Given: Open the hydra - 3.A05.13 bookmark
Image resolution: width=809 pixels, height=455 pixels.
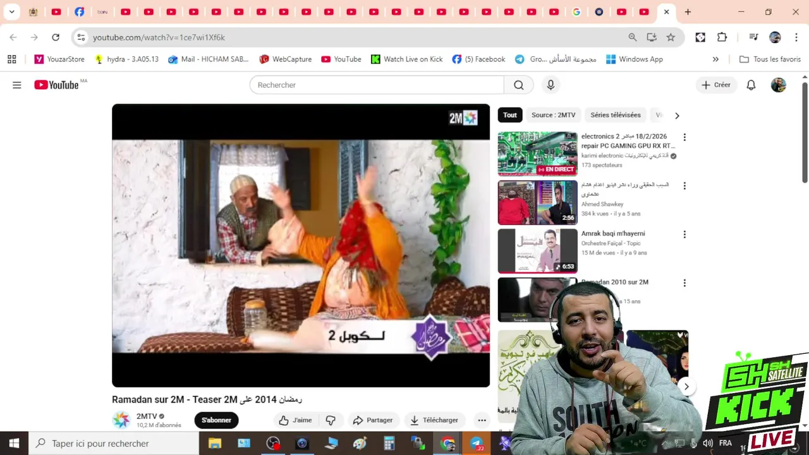Looking at the screenshot, I should point(126,59).
